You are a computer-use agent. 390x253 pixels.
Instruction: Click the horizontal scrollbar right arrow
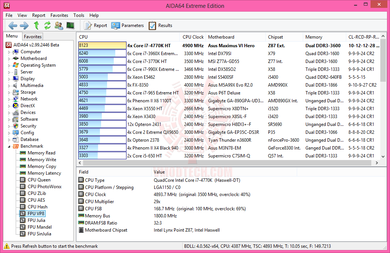377,163
